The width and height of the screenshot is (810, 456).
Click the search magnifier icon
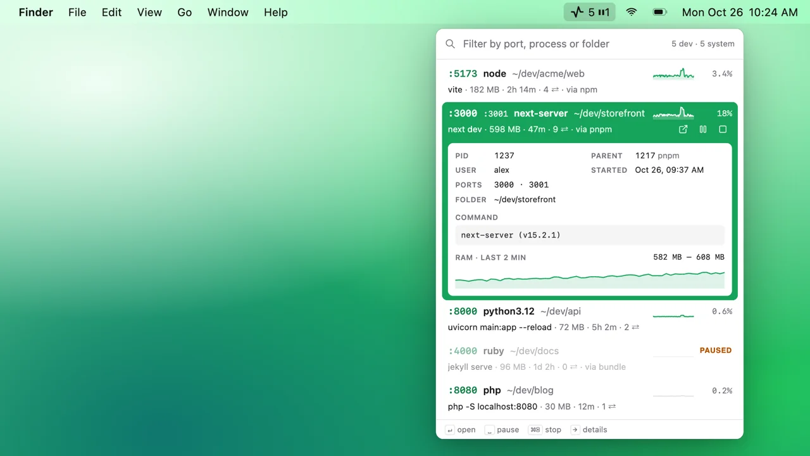point(450,44)
